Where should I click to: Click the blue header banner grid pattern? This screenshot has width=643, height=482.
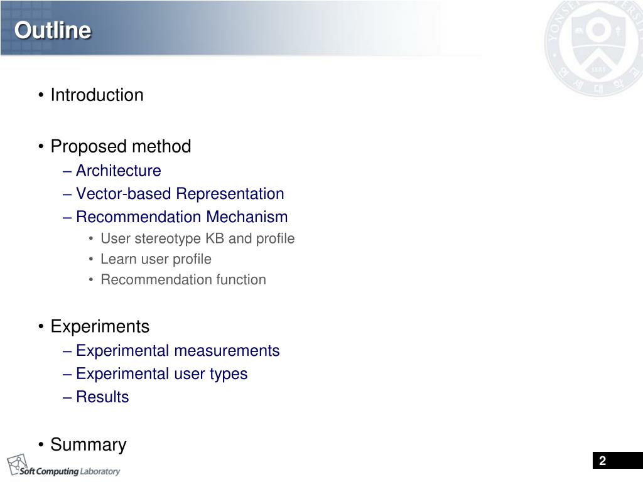(26, 28)
